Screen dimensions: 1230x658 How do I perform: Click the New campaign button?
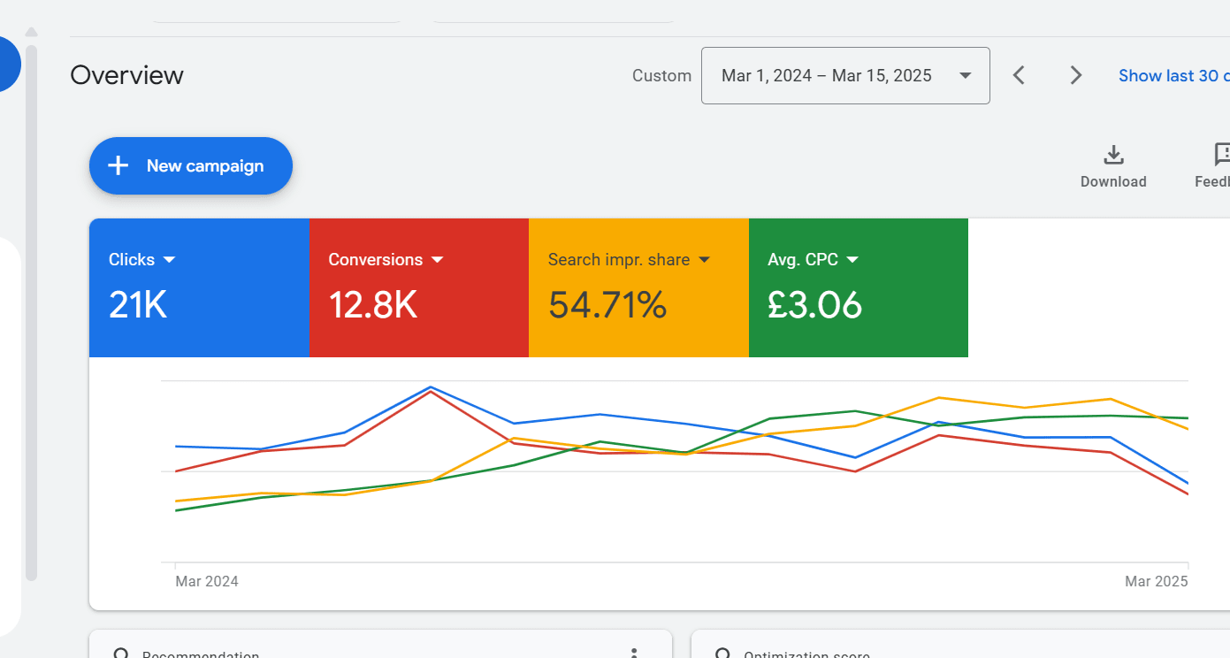(190, 166)
